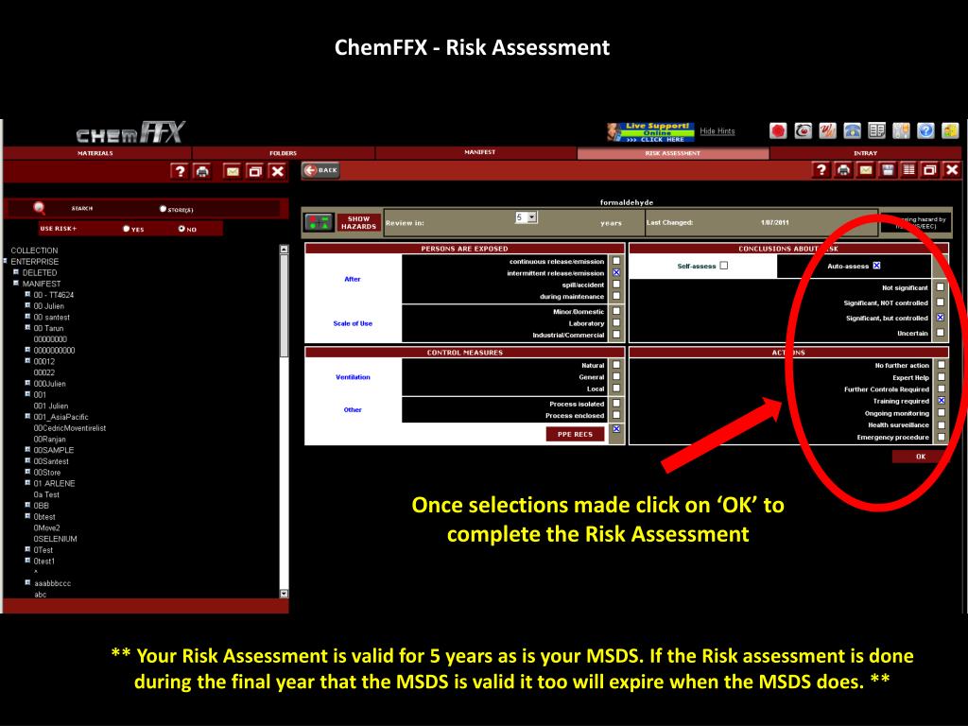Click the red seal icon in top toolbar

pyautogui.click(x=778, y=130)
